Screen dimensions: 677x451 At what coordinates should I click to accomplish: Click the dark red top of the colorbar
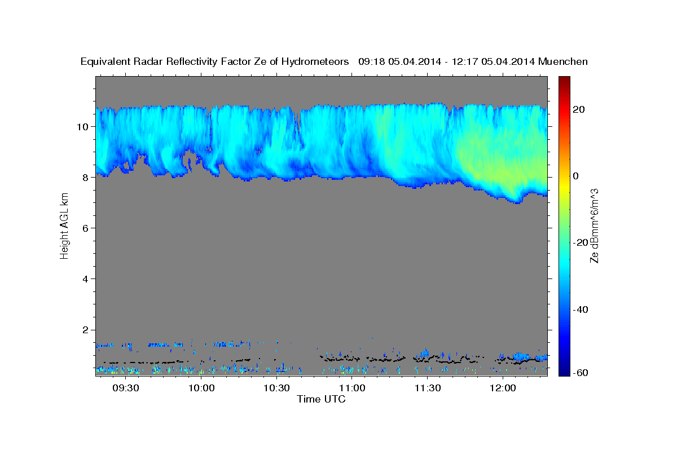coord(564,81)
